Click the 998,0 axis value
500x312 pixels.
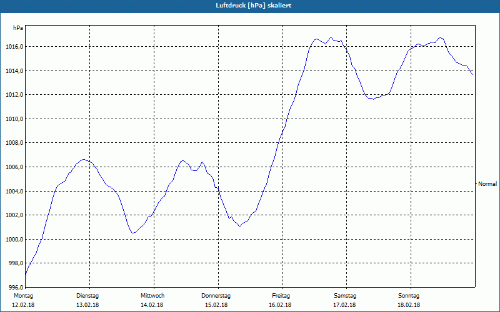16,263
